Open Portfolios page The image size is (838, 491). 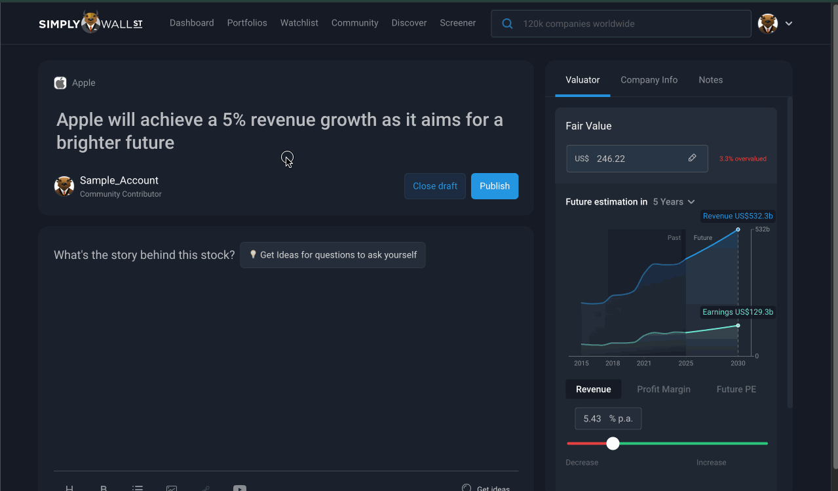tap(247, 23)
